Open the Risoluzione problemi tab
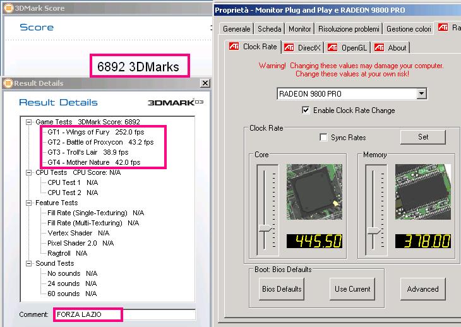This screenshot has width=461, height=327. (349, 29)
